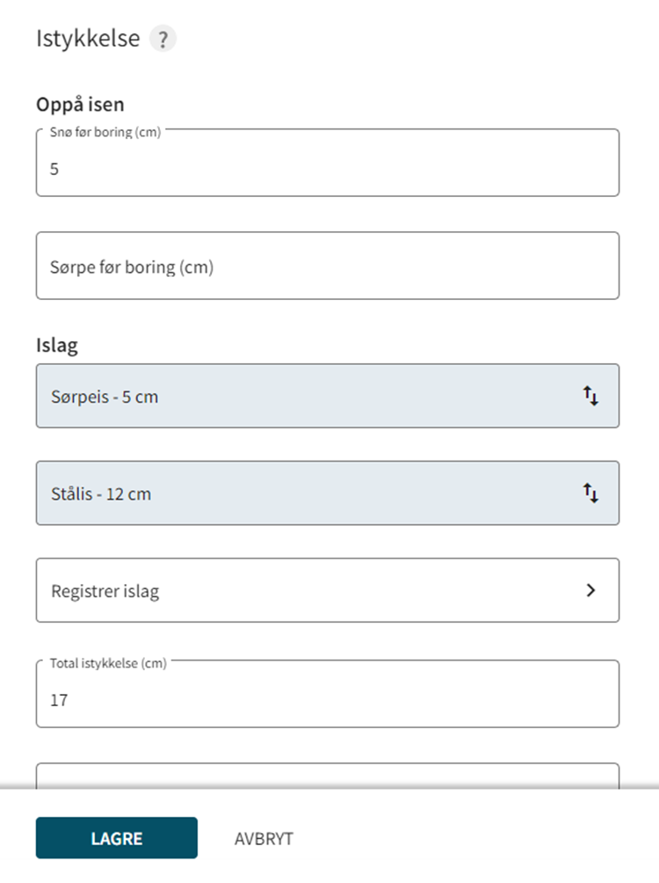Click the partially visible field below Total istykkelse
Screen dimensions: 659x883
click(328, 776)
